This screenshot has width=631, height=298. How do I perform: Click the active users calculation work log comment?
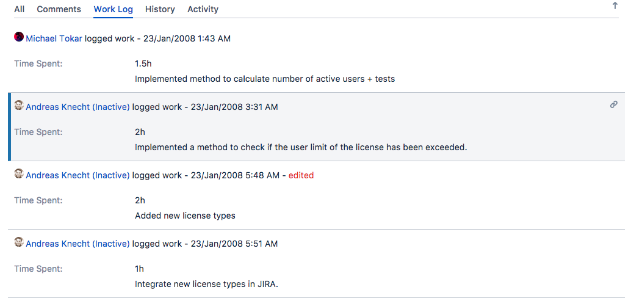click(265, 79)
